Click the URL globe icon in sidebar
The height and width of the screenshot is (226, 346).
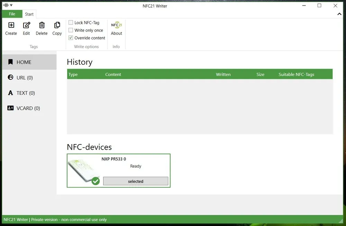point(10,77)
